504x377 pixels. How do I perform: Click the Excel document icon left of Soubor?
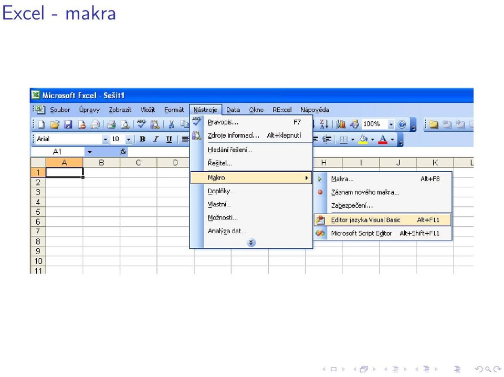[x=40, y=109]
